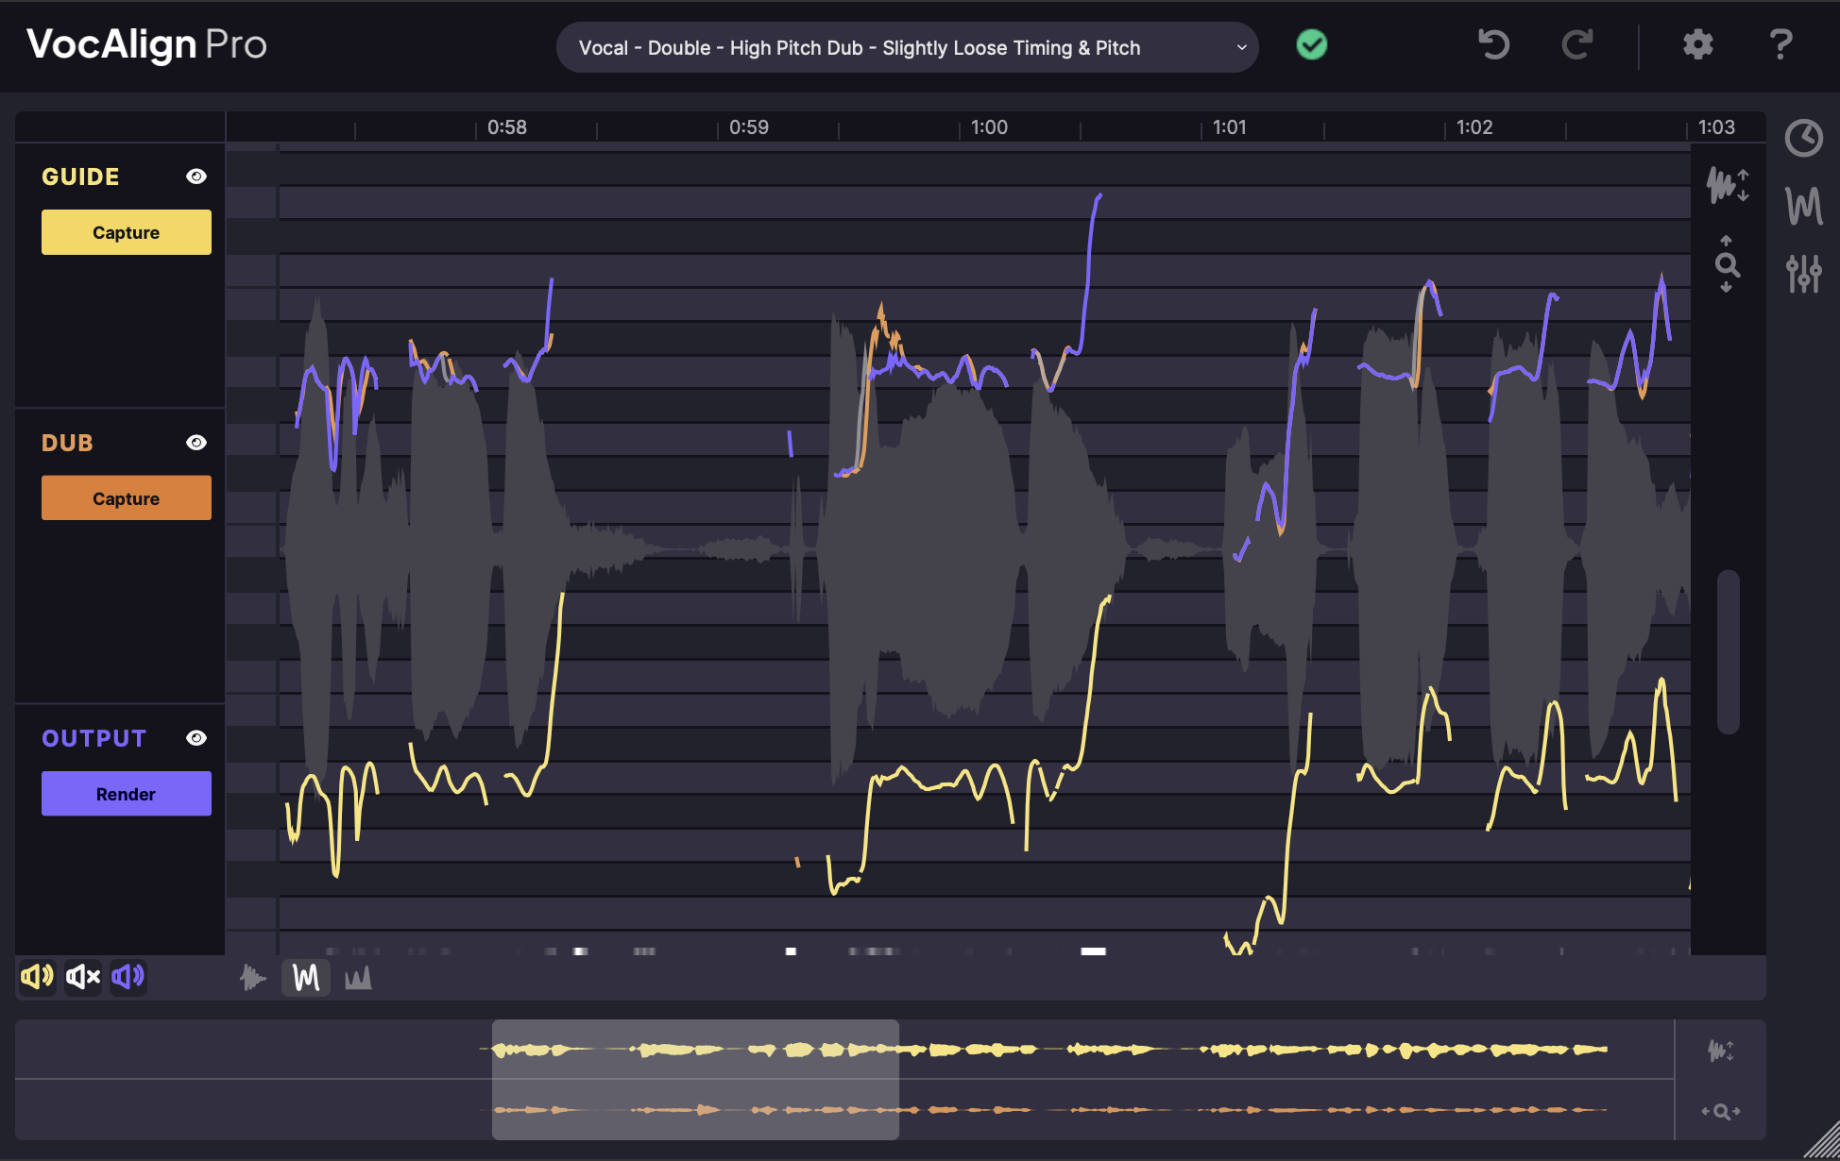Open the mixer sliders panel icon

1803,274
